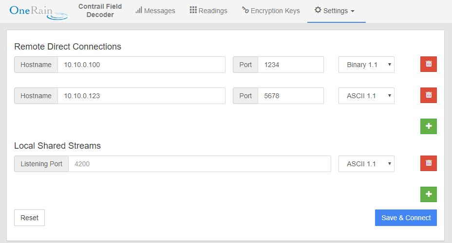Focus the hostname field containing 10.10.0.100
Viewport: 452px width, 243px height.
tap(141, 65)
